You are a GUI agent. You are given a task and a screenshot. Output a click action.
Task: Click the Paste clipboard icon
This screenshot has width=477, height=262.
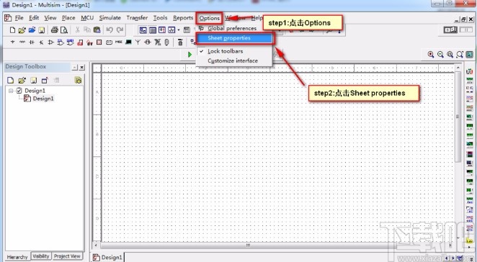[97, 30]
